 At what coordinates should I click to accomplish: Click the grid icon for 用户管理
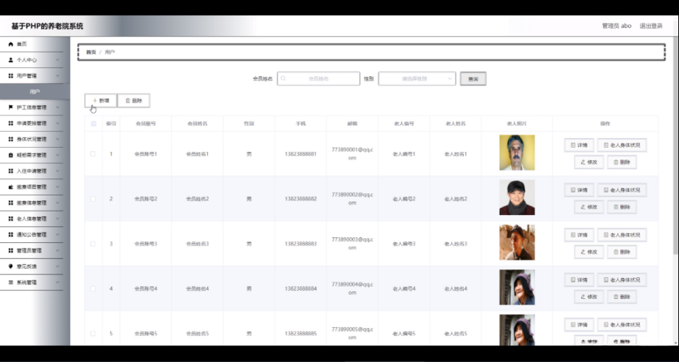(11, 76)
